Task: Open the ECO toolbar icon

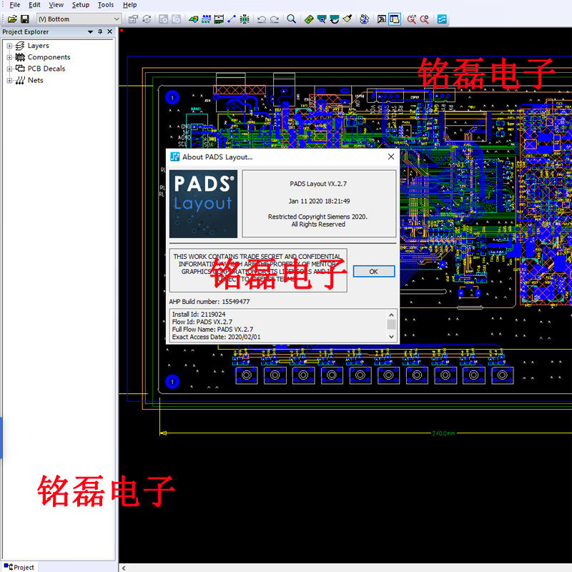Action: pos(232,19)
